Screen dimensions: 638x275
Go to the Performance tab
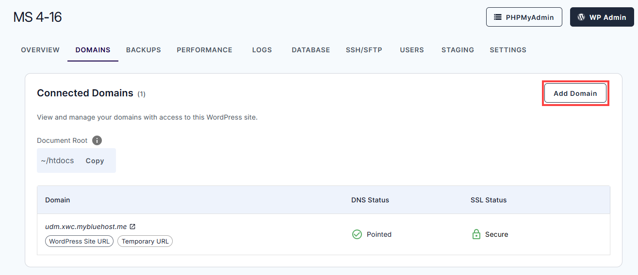204,50
